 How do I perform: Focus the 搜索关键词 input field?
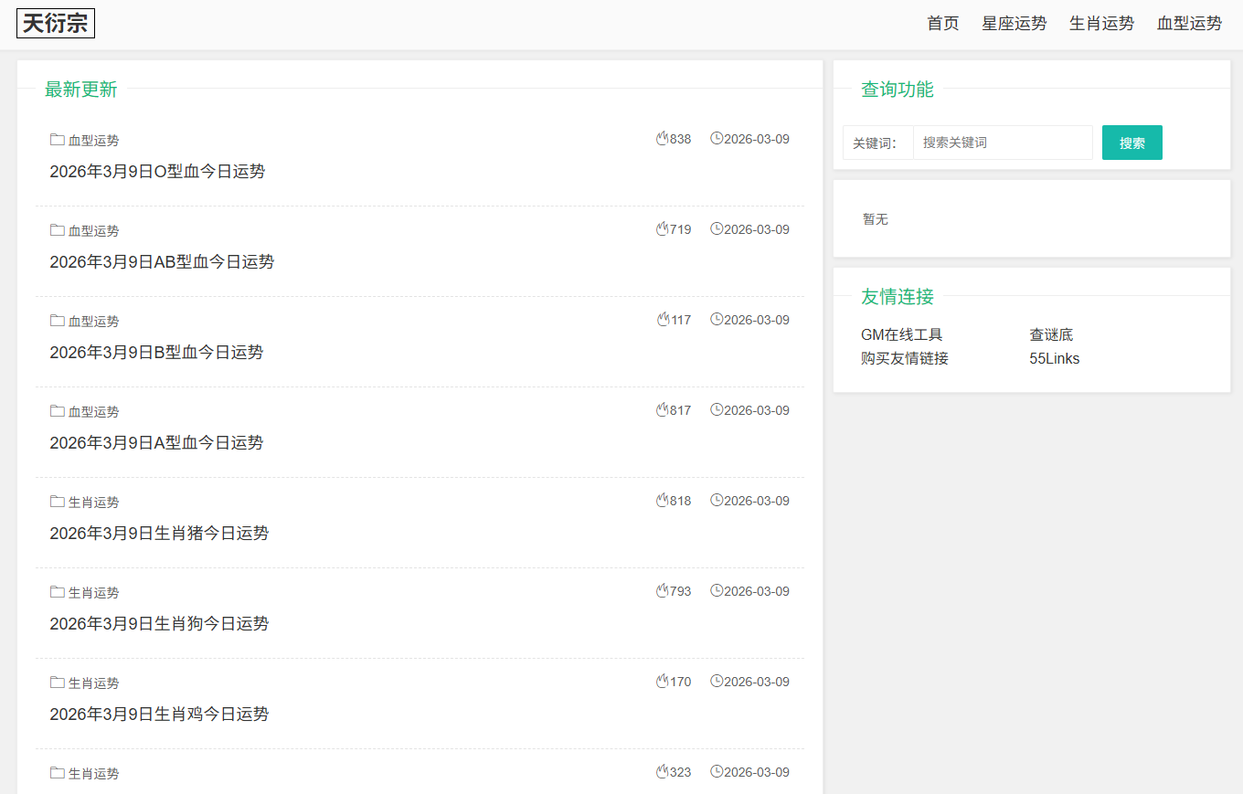pos(1002,143)
